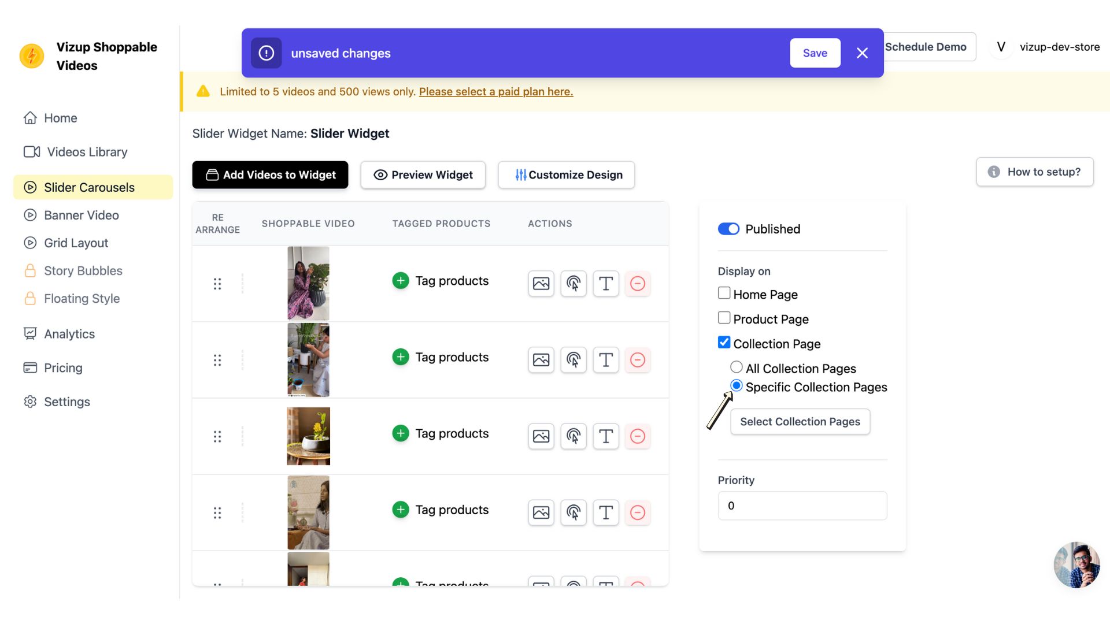Open Customize Design panel

(x=568, y=174)
